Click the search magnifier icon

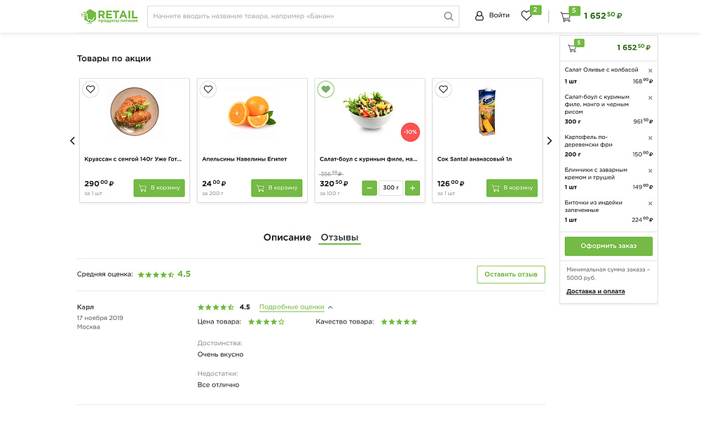[x=449, y=16]
